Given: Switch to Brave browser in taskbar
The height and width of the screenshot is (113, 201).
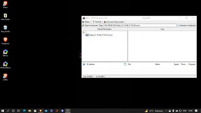Looking at the screenshot, I should point(41,111).
